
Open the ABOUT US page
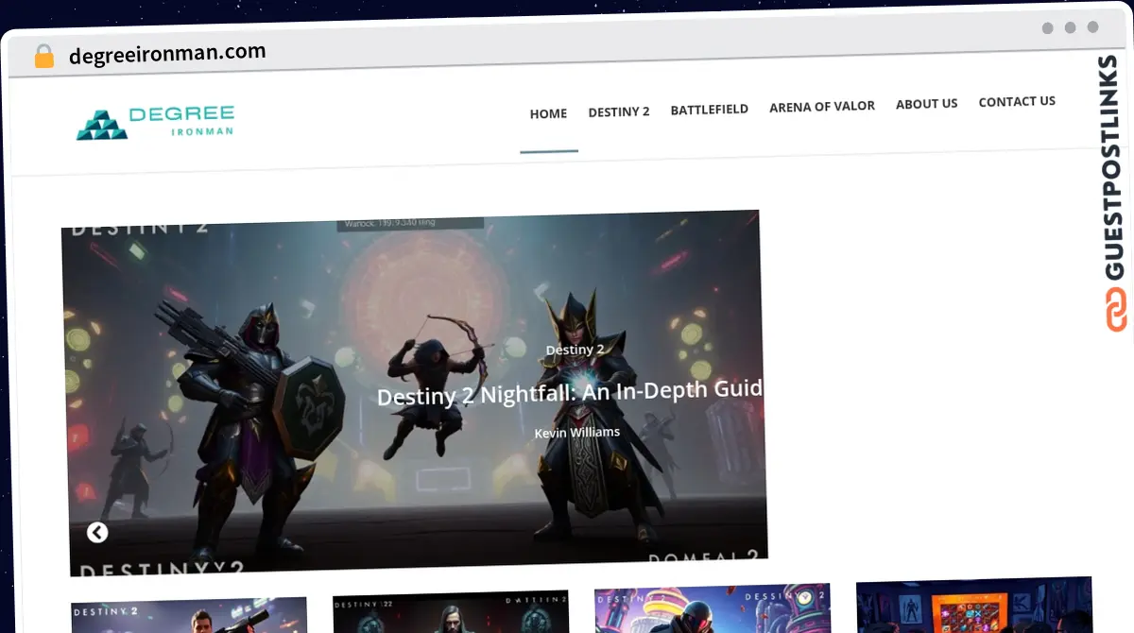[926, 104]
